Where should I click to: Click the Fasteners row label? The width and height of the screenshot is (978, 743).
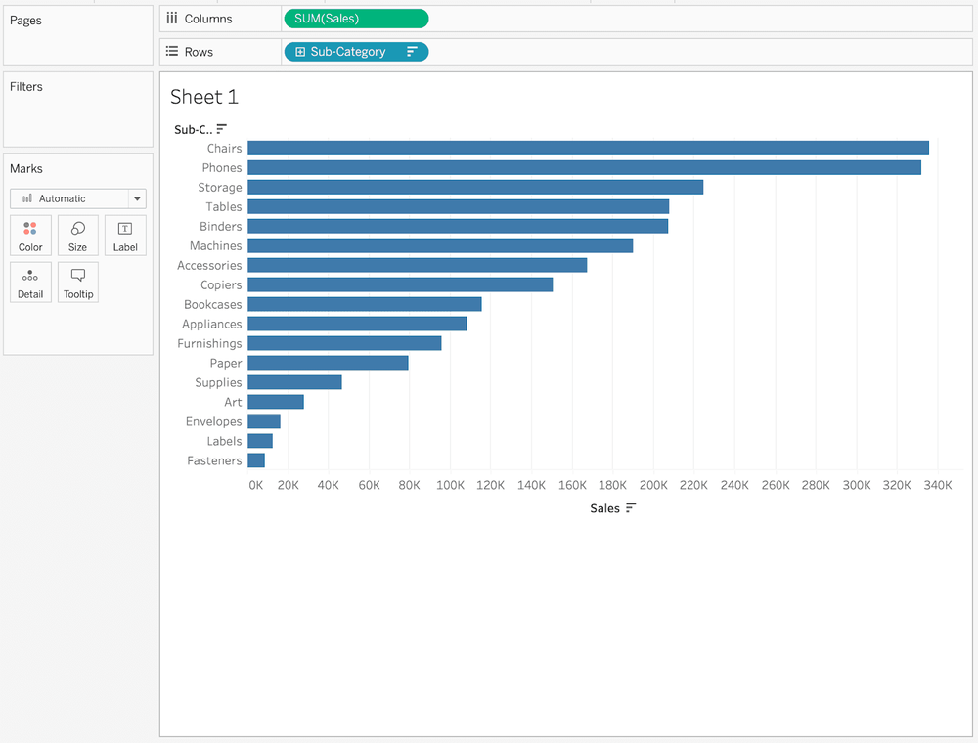pyautogui.click(x=214, y=460)
